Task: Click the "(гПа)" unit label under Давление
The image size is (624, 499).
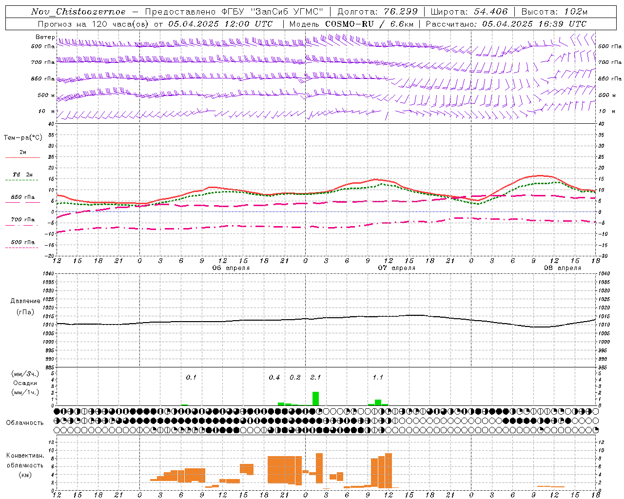Action: pos(25,312)
